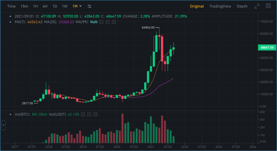The height and width of the screenshot is (151, 277).
Task: Click the MA(7) value 46563.42
Action: click(x=35, y=22)
